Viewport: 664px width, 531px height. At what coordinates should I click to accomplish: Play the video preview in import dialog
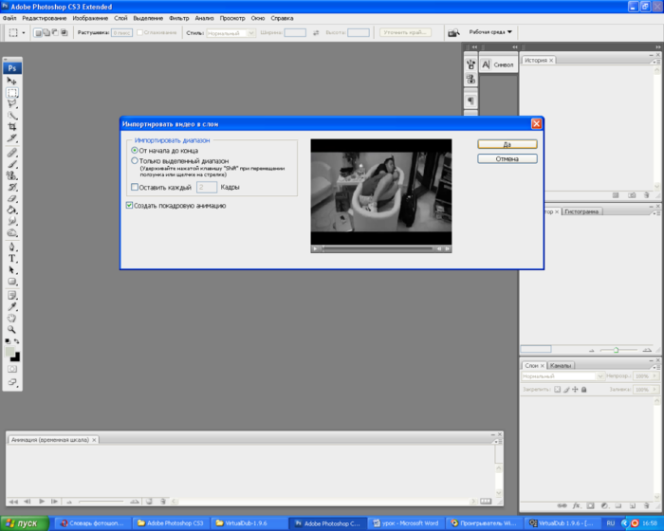pos(315,249)
